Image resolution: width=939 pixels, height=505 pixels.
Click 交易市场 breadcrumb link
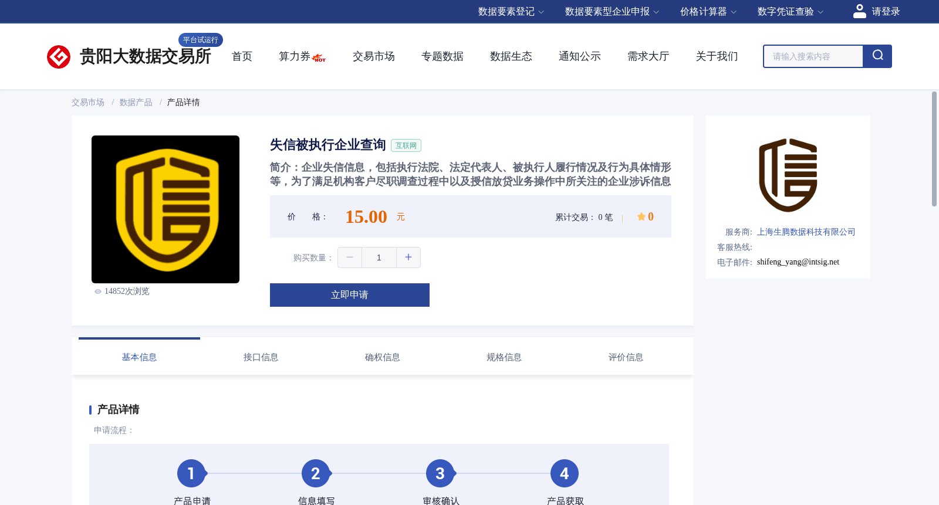point(88,103)
